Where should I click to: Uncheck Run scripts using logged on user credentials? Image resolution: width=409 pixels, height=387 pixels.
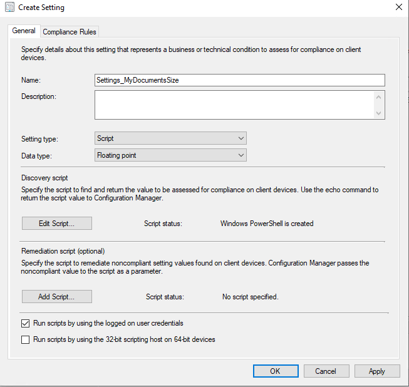click(x=26, y=324)
